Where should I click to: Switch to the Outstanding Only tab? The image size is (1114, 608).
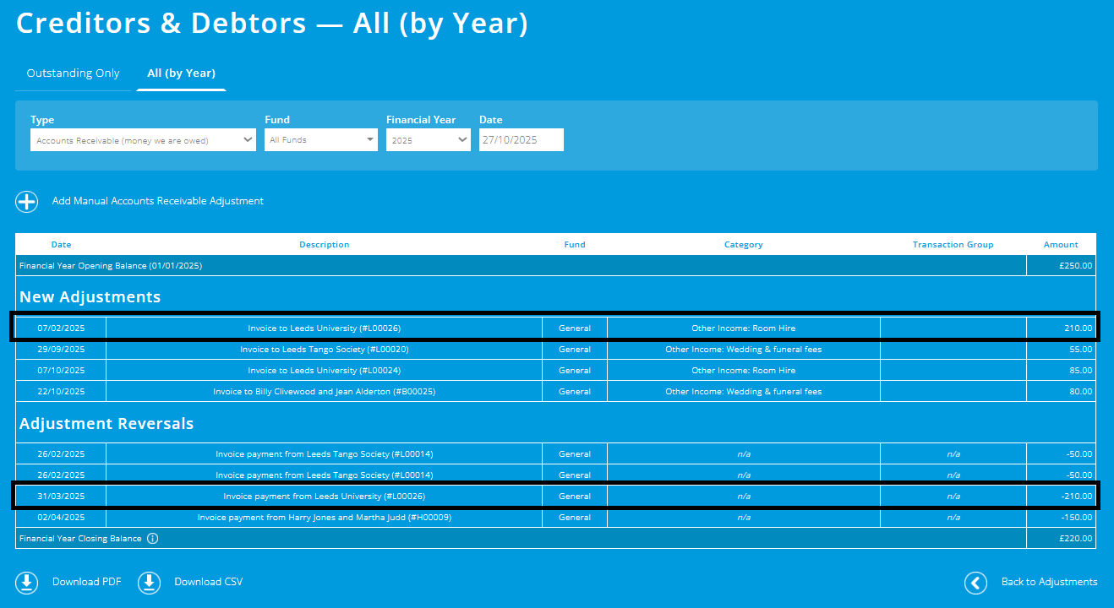click(73, 73)
